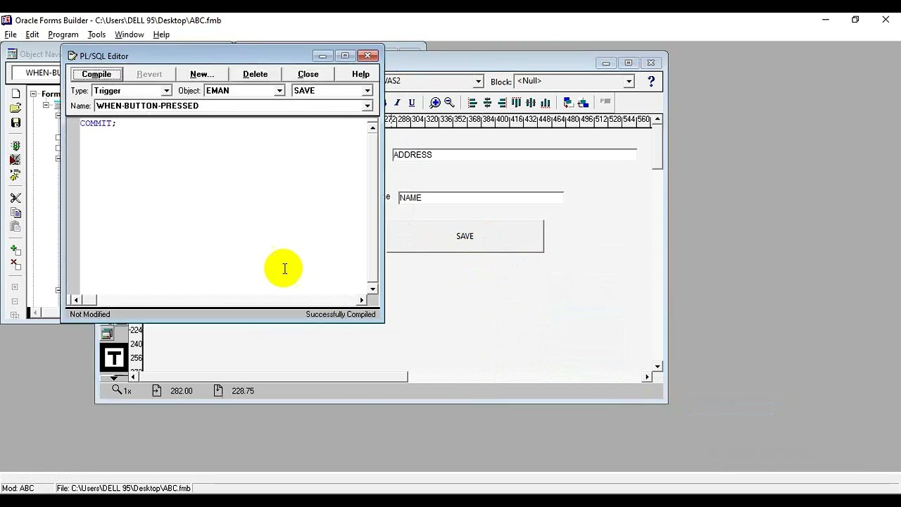Viewport: 901px width, 507px height.
Task: Select the Copy icon in the left toolbar
Action: click(x=15, y=213)
